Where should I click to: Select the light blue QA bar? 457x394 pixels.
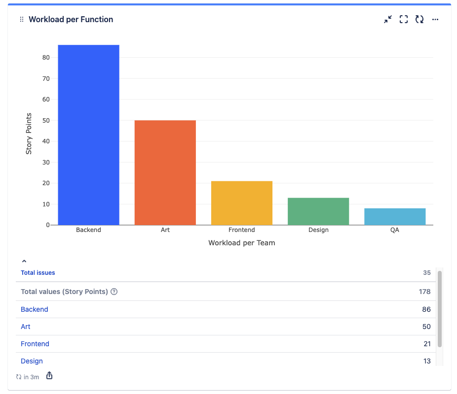(395, 216)
